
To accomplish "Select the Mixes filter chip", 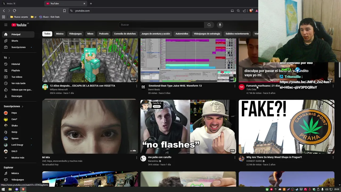I will [90, 34].
